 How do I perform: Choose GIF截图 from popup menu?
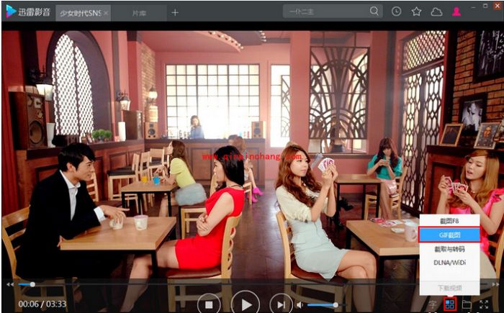coord(449,235)
